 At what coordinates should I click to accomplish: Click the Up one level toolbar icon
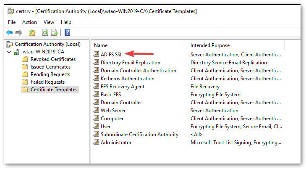(x=32, y=32)
